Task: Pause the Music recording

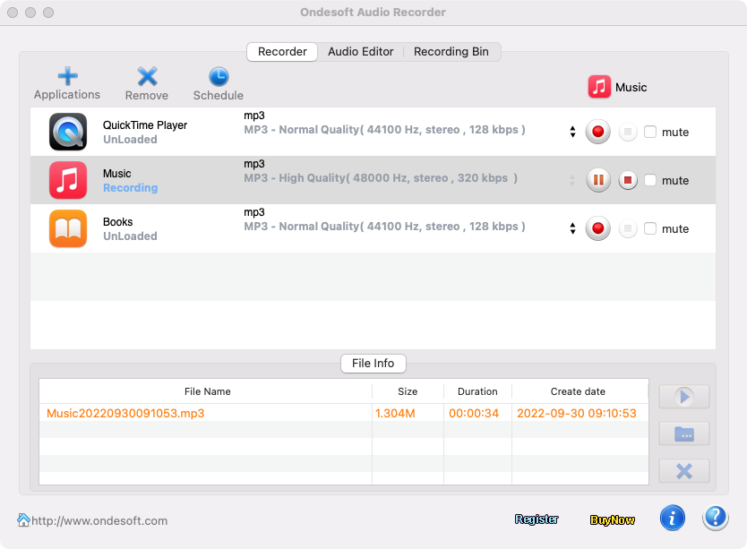Action: [598, 180]
